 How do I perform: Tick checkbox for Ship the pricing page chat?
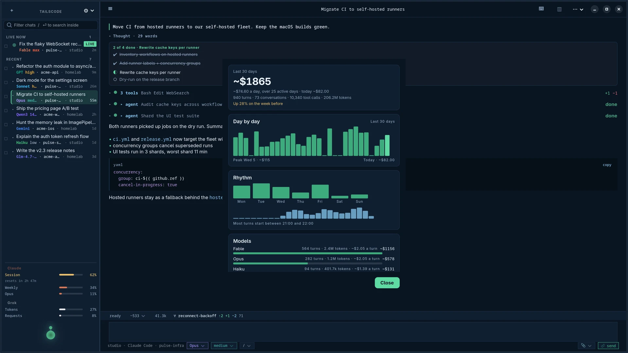tap(6, 110)
